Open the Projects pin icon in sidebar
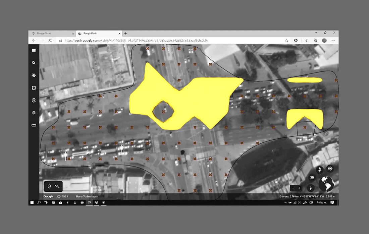The image size is (369, 234). click(x=34, y=100)
